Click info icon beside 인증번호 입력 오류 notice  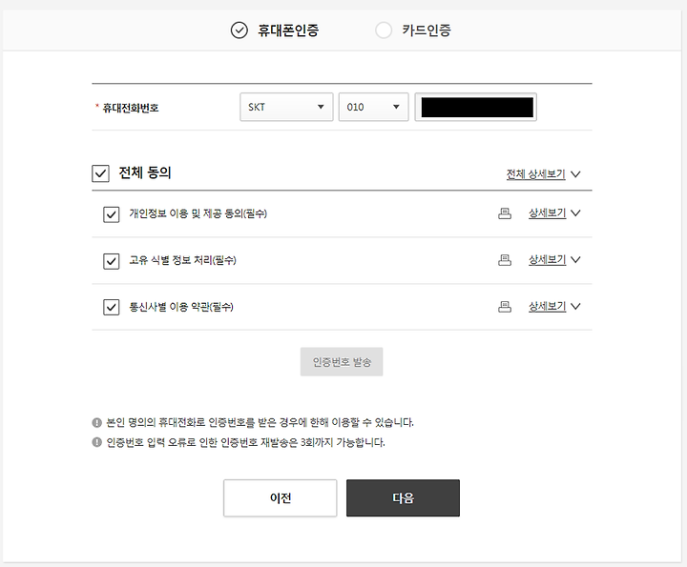click(96, 442)
